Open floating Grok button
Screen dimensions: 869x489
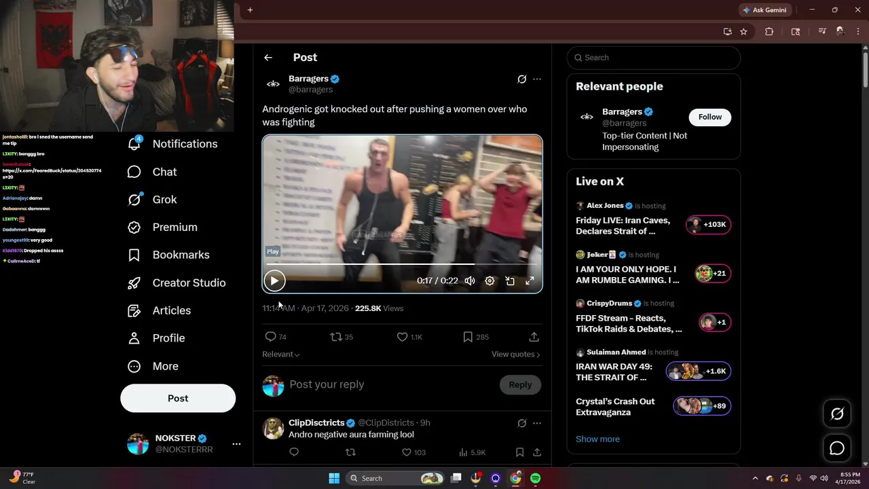click(x=837, y=414)
